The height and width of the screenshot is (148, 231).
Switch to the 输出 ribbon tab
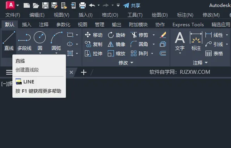click(x=117, y=24)
